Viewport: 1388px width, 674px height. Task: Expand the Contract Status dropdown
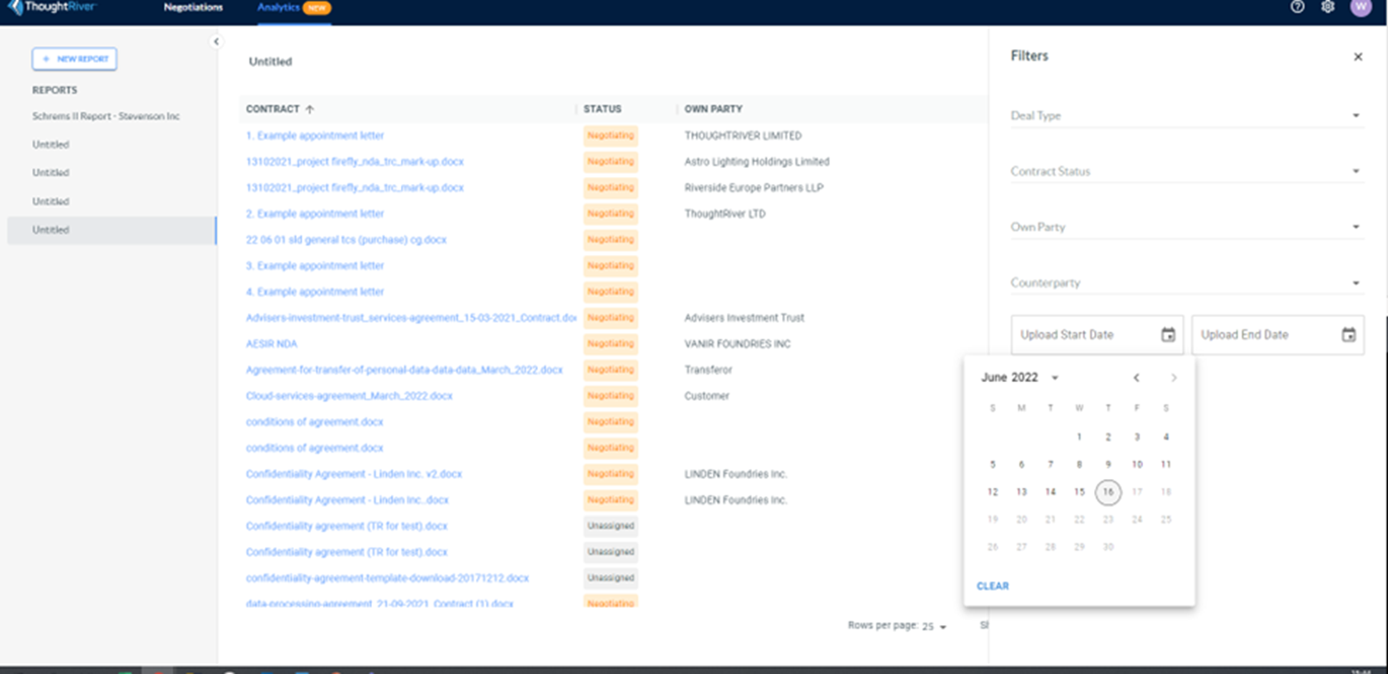(1187, 171)
